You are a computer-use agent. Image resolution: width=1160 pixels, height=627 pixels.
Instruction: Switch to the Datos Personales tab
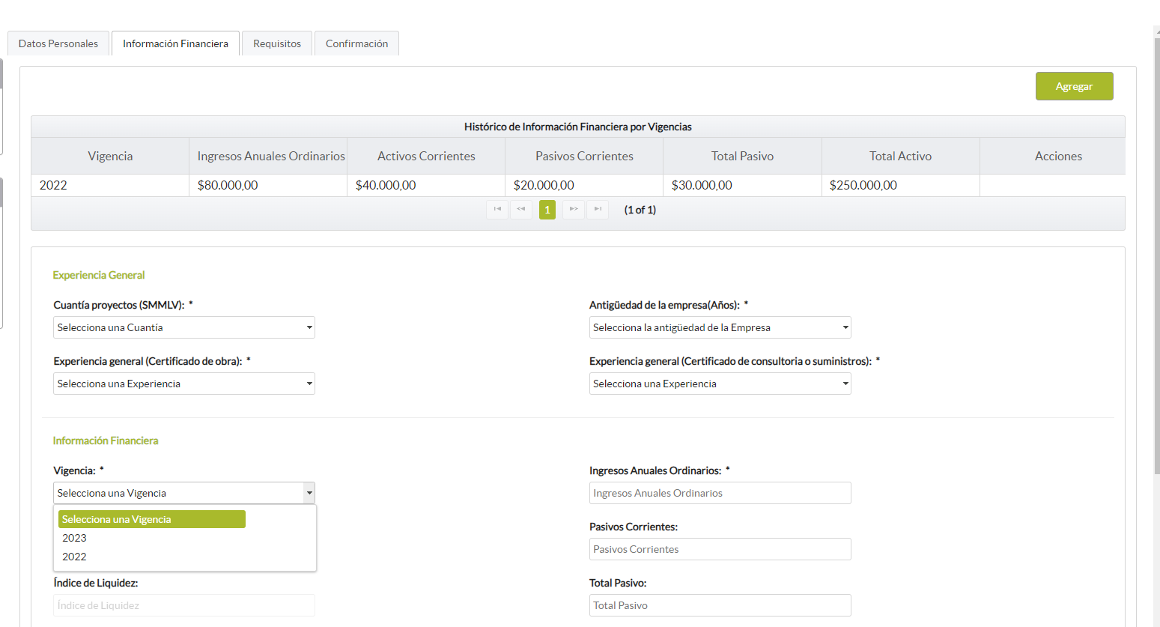(58, 43)
